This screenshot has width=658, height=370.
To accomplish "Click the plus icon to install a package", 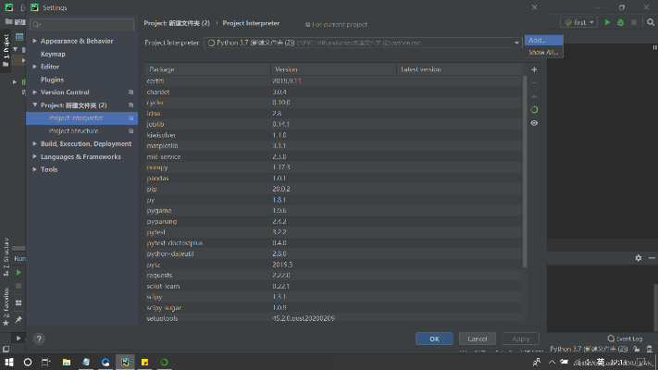I will [x=534, y=69].
